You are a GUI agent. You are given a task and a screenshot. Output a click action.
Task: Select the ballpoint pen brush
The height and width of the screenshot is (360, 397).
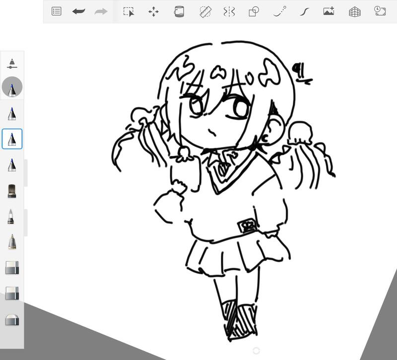(12, 242)
